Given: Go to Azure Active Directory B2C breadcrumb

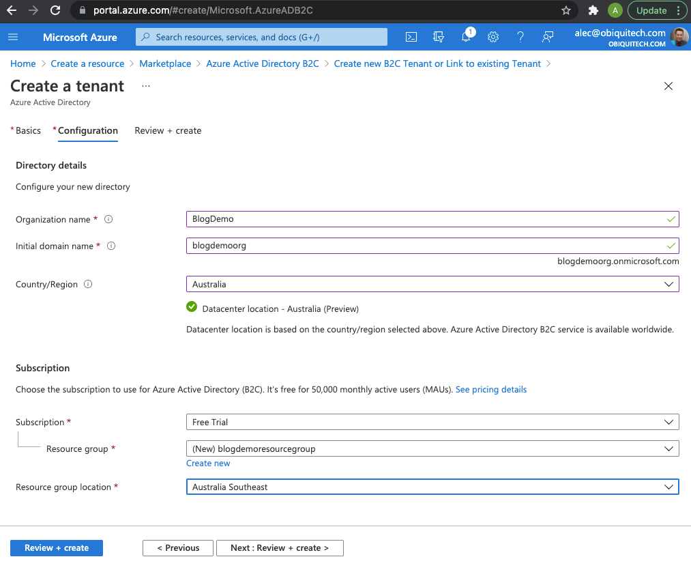Looking at the screenshot, I should (263, 63).
